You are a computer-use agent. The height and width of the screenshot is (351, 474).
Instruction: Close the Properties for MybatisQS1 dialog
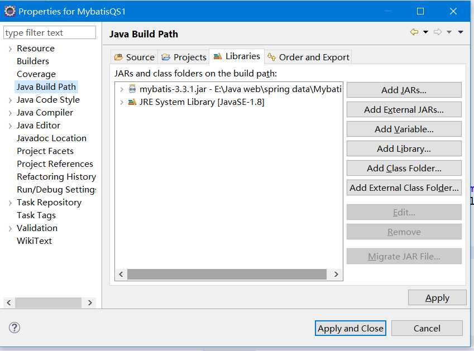tap(453, 11)
